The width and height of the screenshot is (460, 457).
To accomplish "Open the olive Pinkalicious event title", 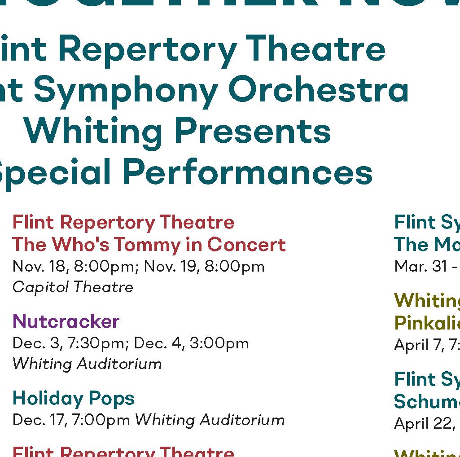I will (x=427, y=323).
